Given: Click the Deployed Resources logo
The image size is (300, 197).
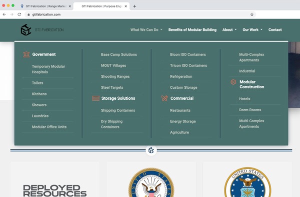Looking at the screenshot, I should 54,191.
